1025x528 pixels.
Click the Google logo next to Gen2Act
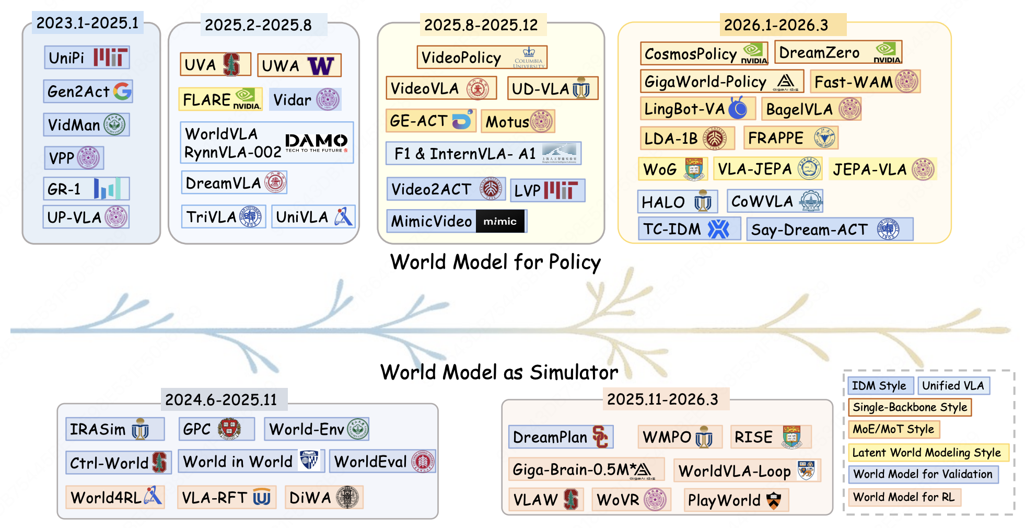pos(122,91)
